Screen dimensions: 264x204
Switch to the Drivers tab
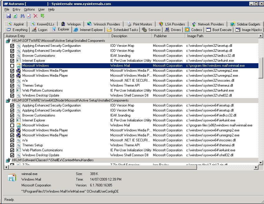tap(173, 30)
